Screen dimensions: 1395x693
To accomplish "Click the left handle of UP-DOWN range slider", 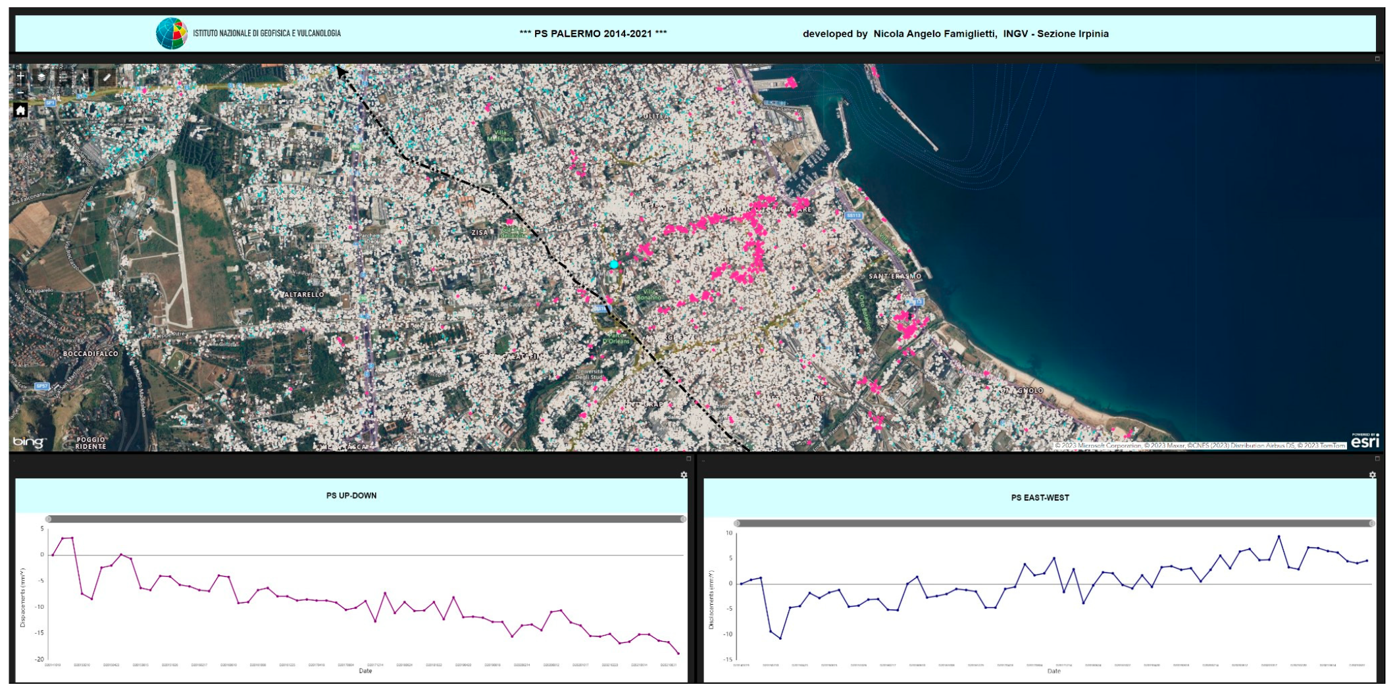I will 49,519.
